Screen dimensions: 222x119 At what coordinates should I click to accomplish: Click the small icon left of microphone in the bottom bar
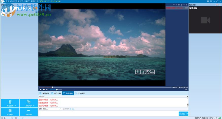(2, 118)
